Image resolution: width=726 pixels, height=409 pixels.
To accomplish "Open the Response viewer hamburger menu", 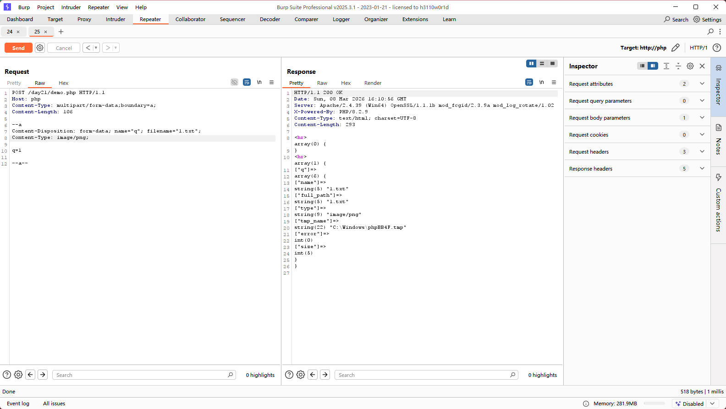I will [x=554, y=82].
